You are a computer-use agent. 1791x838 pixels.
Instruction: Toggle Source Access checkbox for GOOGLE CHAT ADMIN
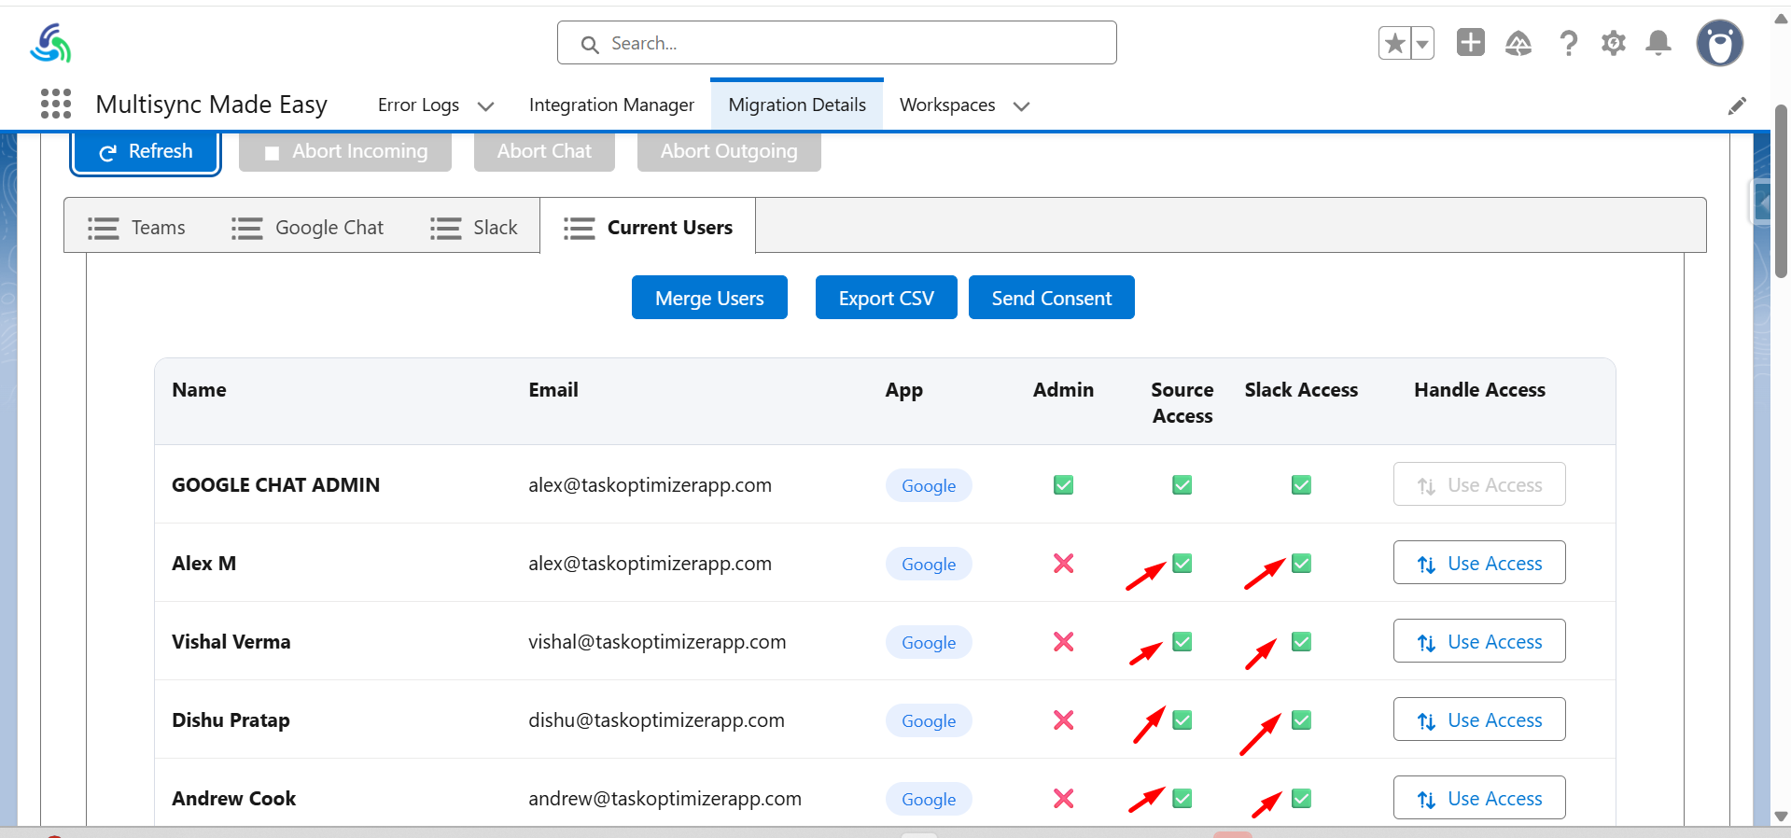point(1182,485)
